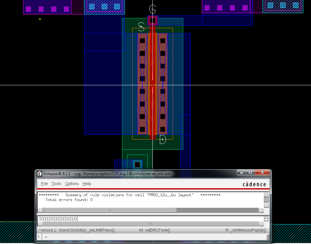The image size is (311, 244).
Task: Close the Virtuoso log window
Action: [x=262, y=172]
